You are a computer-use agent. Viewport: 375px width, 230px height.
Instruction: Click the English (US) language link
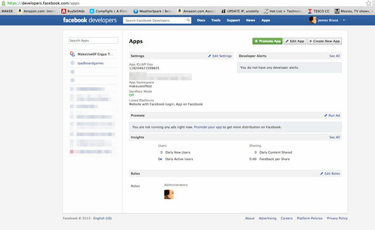[x=102, y=219]
